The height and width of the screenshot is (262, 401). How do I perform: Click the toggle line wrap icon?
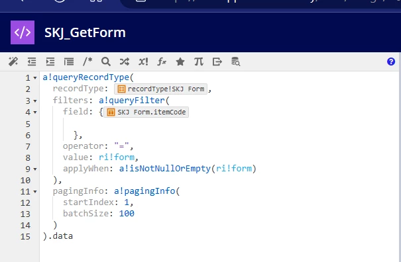[x=69, y=62]
